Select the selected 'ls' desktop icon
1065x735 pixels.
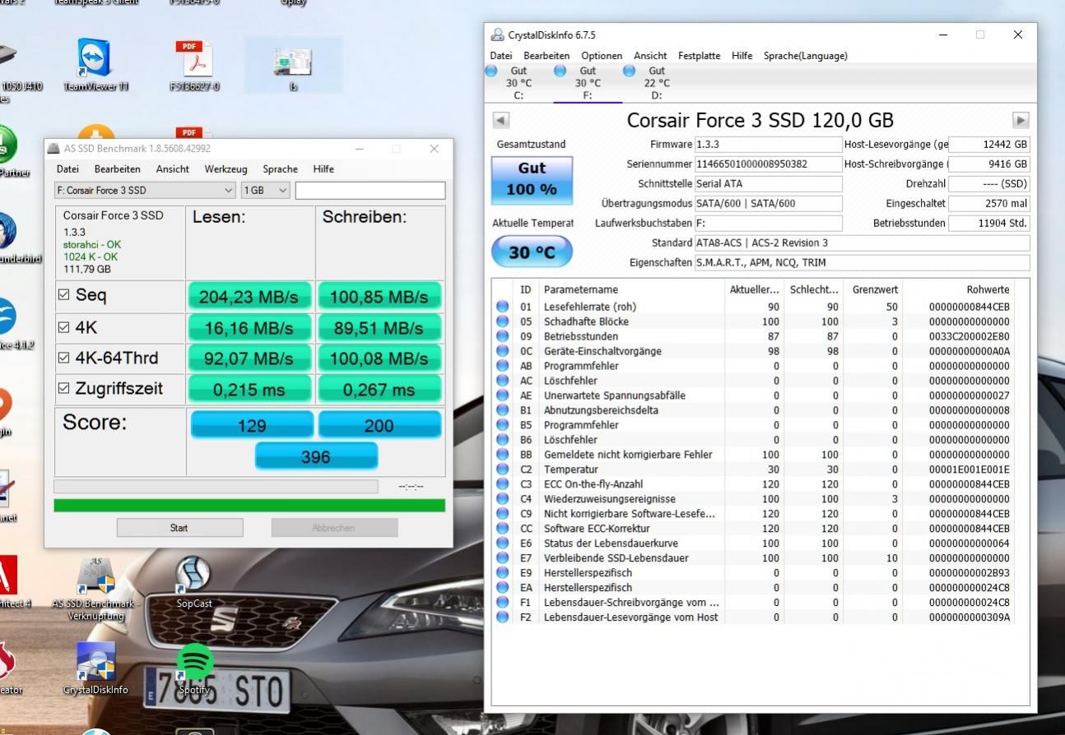pyautogui.click(x=293, y=65)
